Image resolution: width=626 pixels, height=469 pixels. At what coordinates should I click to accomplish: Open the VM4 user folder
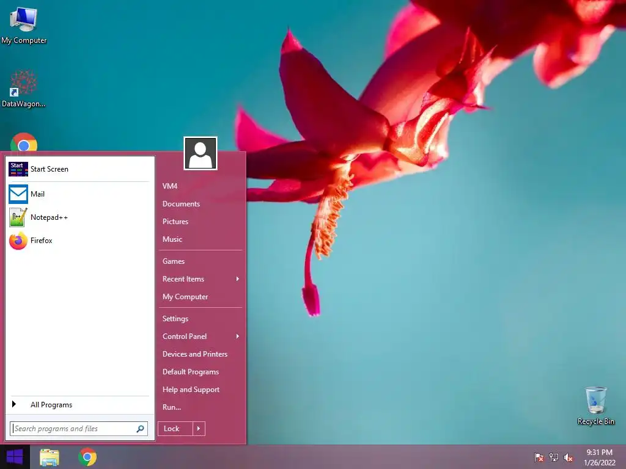[x=170, y=186]
